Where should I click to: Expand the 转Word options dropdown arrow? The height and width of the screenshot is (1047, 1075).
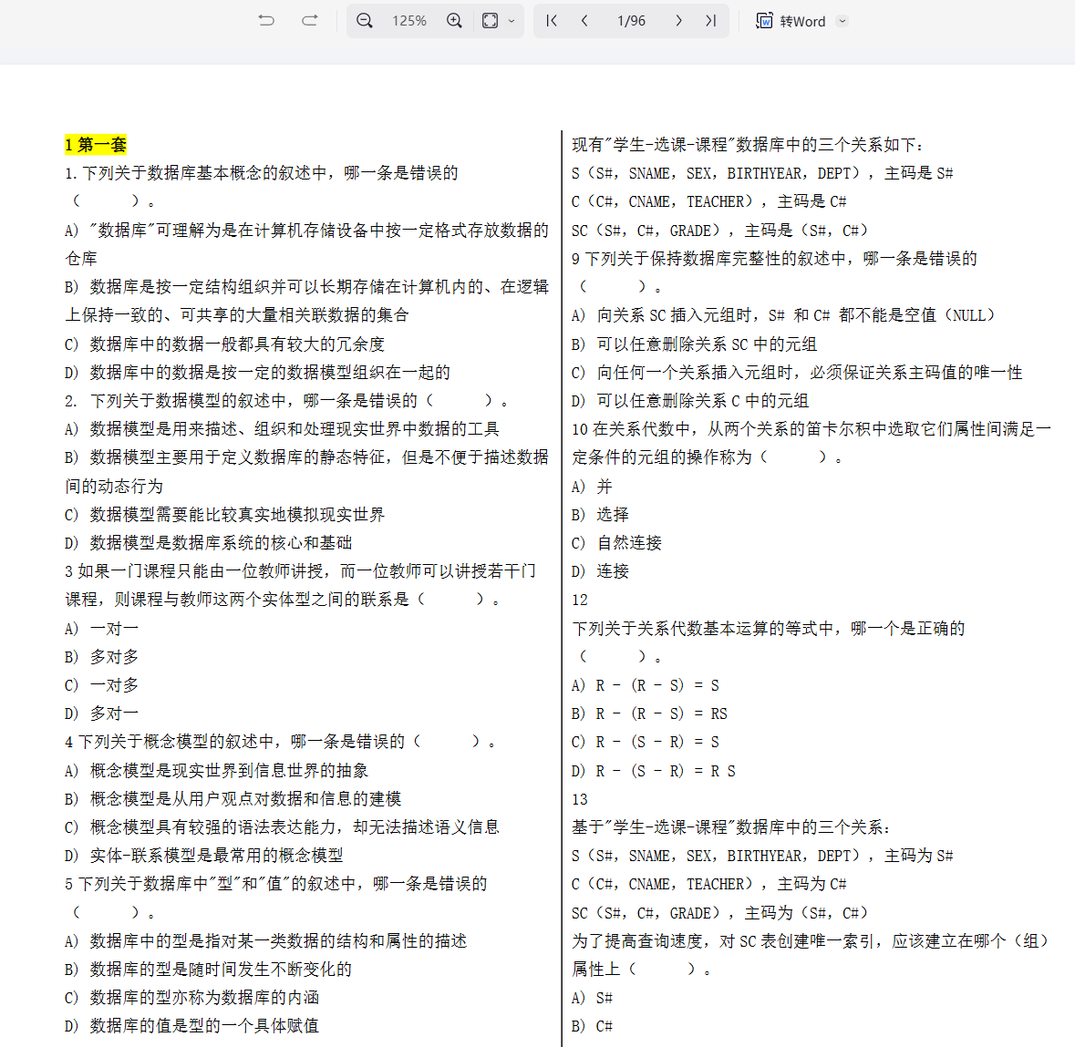(x=842, y=21)
